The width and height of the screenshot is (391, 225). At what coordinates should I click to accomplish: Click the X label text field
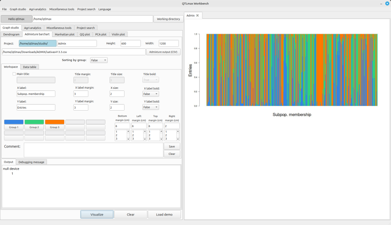(36, 94)
